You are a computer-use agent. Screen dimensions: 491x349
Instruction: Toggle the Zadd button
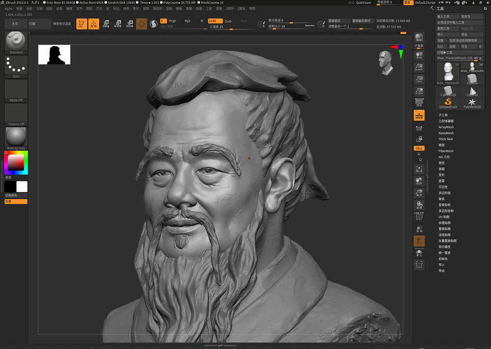(215, 21)
